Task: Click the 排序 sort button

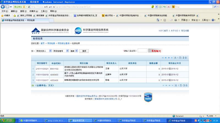Action: [x=84, y=51]
